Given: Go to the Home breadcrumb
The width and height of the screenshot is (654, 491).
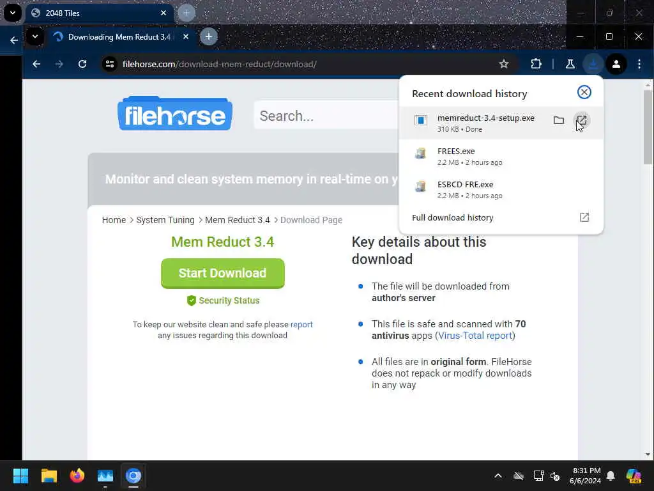Looking at the screenshot, I should 114,220.
